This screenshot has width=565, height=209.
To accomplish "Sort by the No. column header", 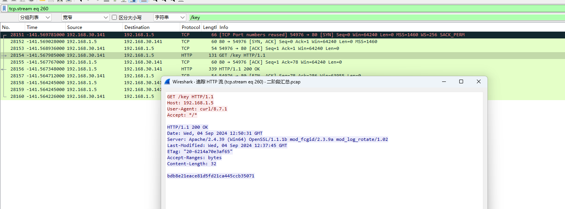I will point(13,27).
